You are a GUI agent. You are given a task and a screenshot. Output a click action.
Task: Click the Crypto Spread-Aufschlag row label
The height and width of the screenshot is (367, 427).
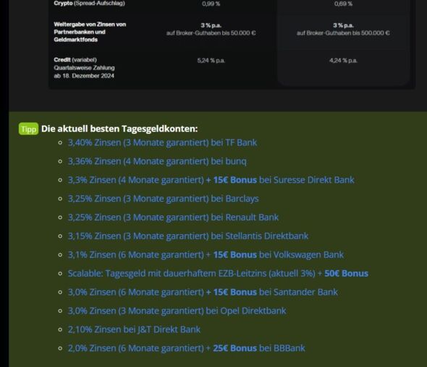coord(89,4)
